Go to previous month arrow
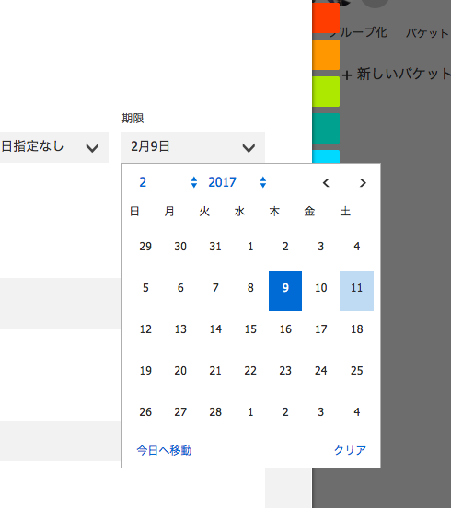Screen dimensions: 451x508 (326, 183)
